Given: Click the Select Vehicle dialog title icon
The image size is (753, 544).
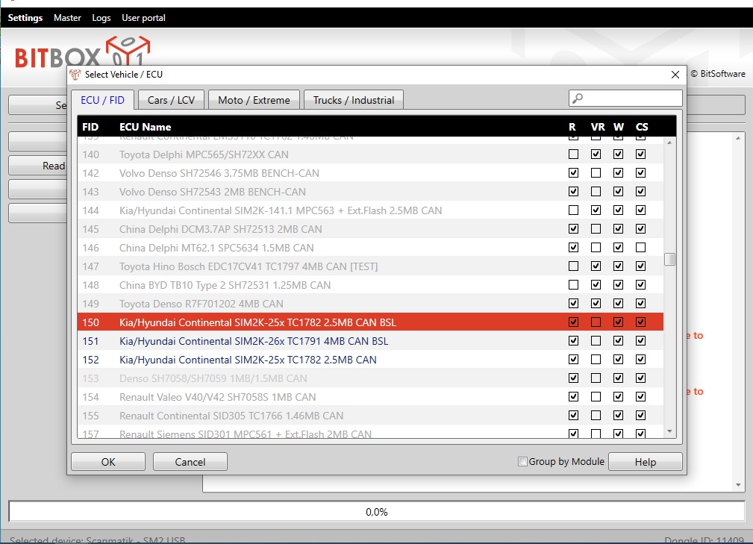Looking at the screenshot, I should pyautogui.click(x=75, y=75).
